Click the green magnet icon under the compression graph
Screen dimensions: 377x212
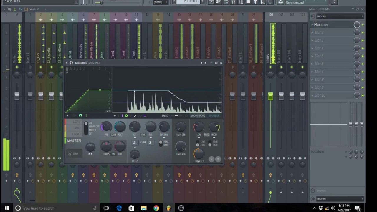coord(80,116)
